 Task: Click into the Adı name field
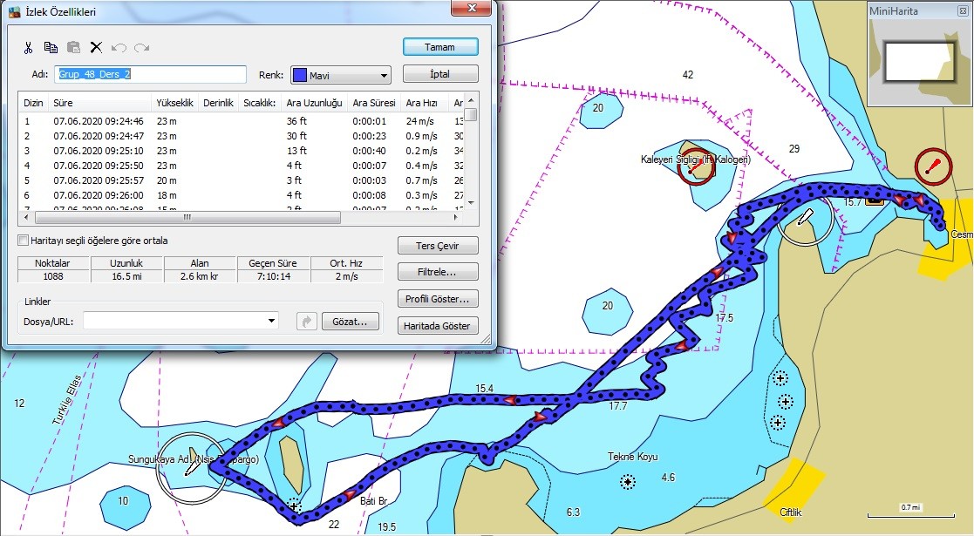click(150, 75)
